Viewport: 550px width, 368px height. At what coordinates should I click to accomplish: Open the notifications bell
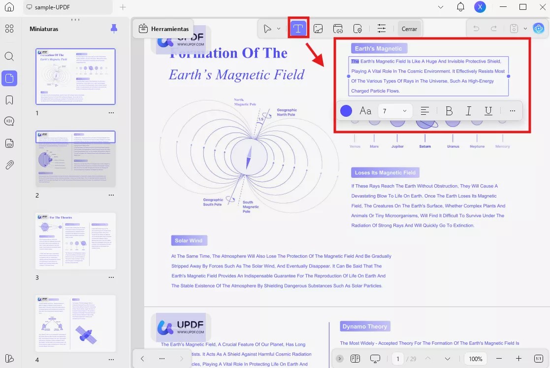[x=460, y=7]
